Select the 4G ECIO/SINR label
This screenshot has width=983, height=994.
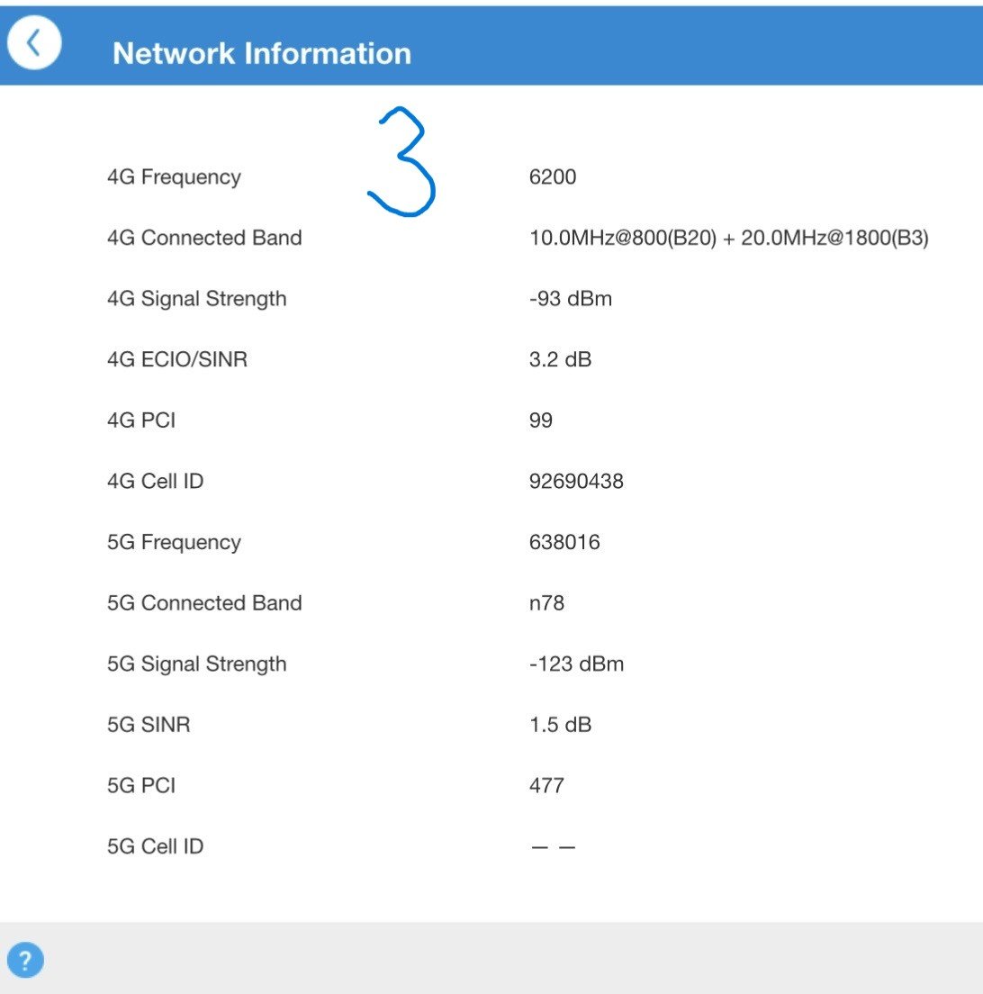tap(177, 360)
